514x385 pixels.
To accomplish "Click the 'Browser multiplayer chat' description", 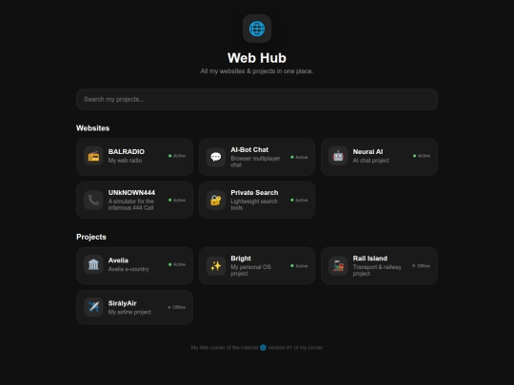I will (255, 162).
